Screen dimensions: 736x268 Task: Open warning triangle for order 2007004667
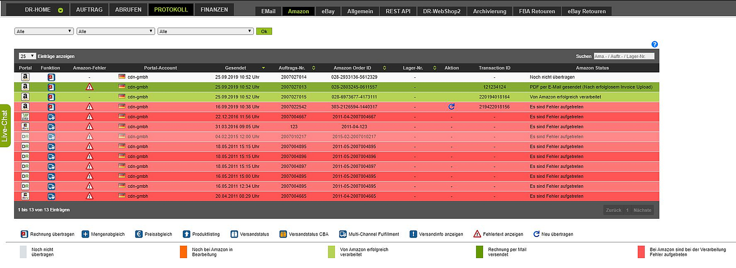[89, 117]
